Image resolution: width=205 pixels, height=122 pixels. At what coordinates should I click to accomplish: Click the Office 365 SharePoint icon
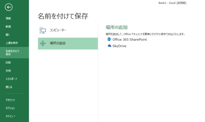coord(109,39)
